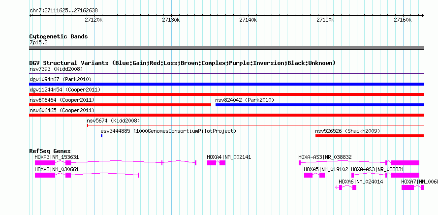The height and width of the screenshot is (215, 438).
Task: Click the DGV Structural Variants track title
Action: coord(183,63)
